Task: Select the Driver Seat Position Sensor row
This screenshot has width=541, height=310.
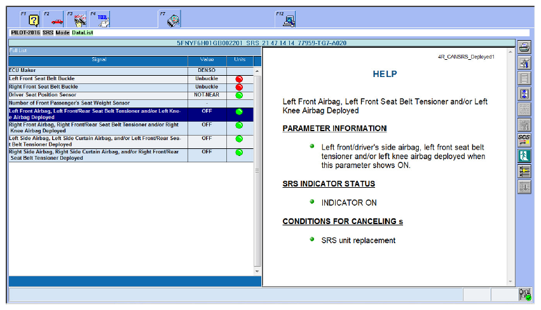Action: tap(131, 95)
